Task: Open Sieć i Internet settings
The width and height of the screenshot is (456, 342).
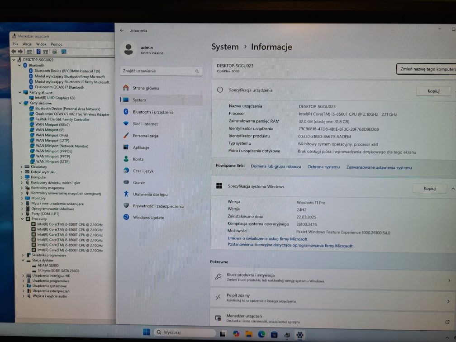Action: tap(161, 123)
